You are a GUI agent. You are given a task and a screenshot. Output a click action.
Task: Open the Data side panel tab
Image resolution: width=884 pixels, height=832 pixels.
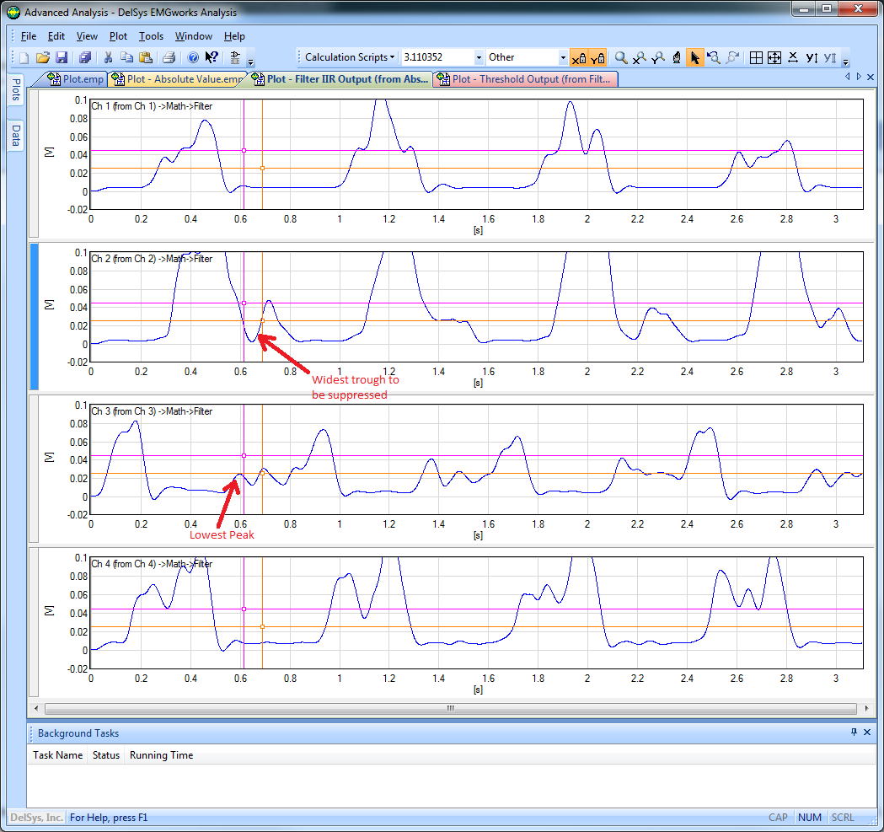coord(16,135)
